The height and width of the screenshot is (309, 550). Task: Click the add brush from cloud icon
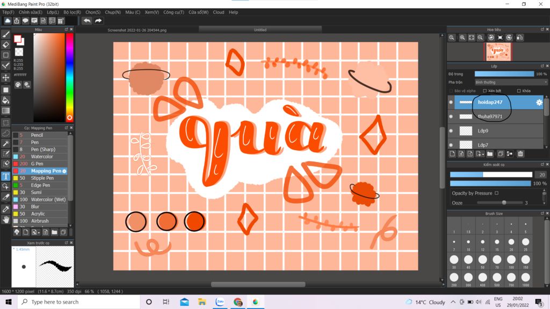tap(17, 232)
